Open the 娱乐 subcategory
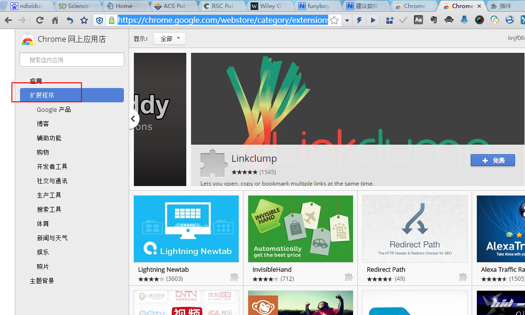 click(43, 252)
